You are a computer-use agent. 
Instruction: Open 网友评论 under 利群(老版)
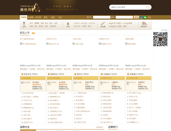146,69
